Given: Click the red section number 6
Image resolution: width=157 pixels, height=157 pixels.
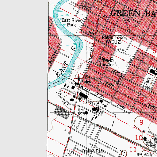Looking at the screenshot, I should point(151,62).
